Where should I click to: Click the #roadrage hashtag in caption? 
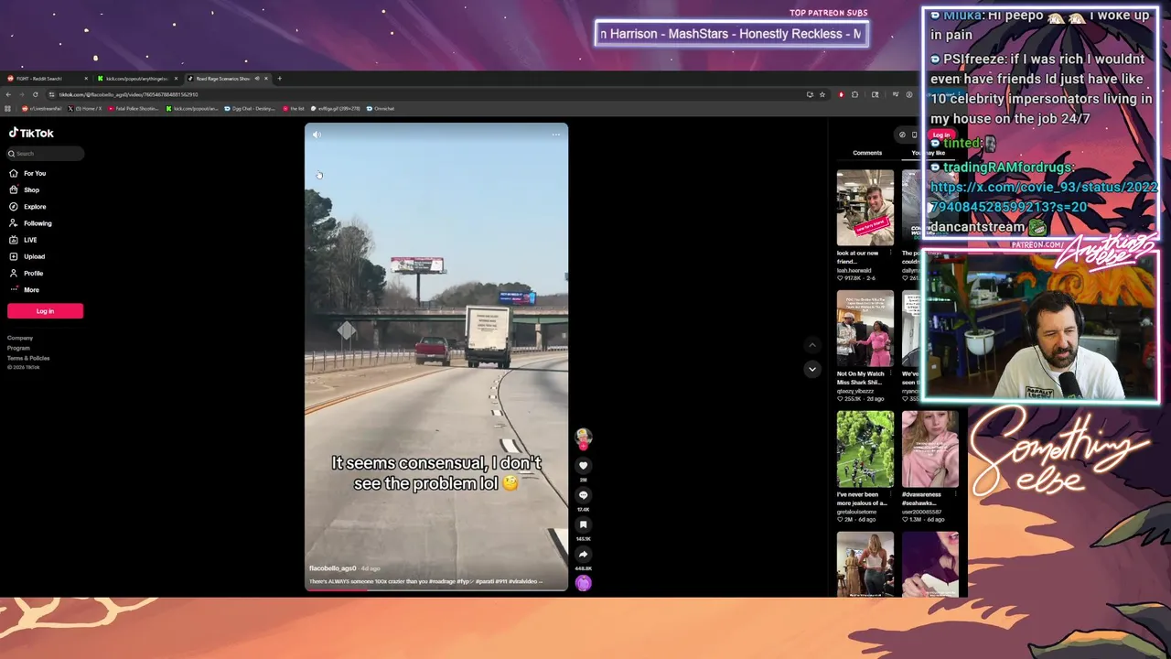tap(444, 581)
